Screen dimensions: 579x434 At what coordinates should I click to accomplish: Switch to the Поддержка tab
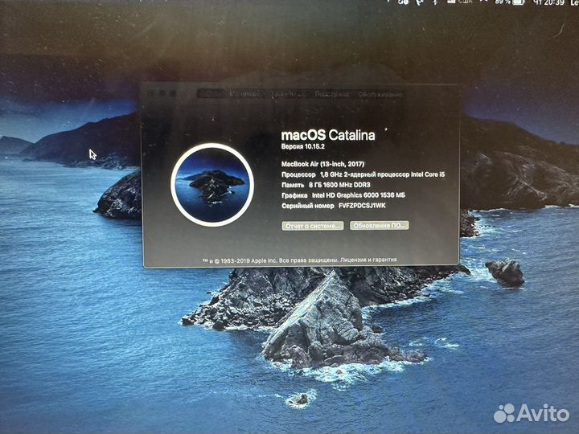(x=331, y=94)
